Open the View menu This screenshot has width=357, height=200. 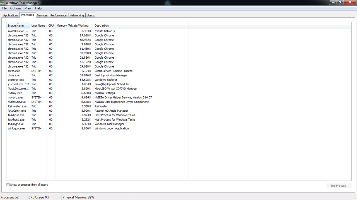28,8
